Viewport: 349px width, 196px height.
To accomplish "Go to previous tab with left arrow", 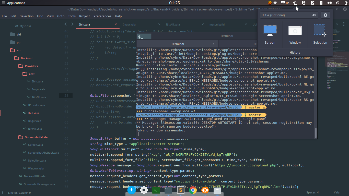I will [x=66, y=24].
